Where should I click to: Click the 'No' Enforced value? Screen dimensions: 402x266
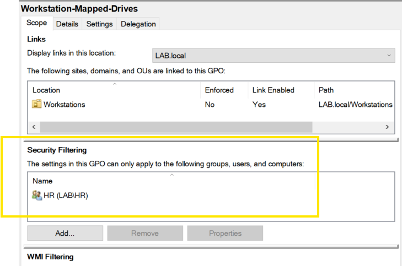(210, 105)
